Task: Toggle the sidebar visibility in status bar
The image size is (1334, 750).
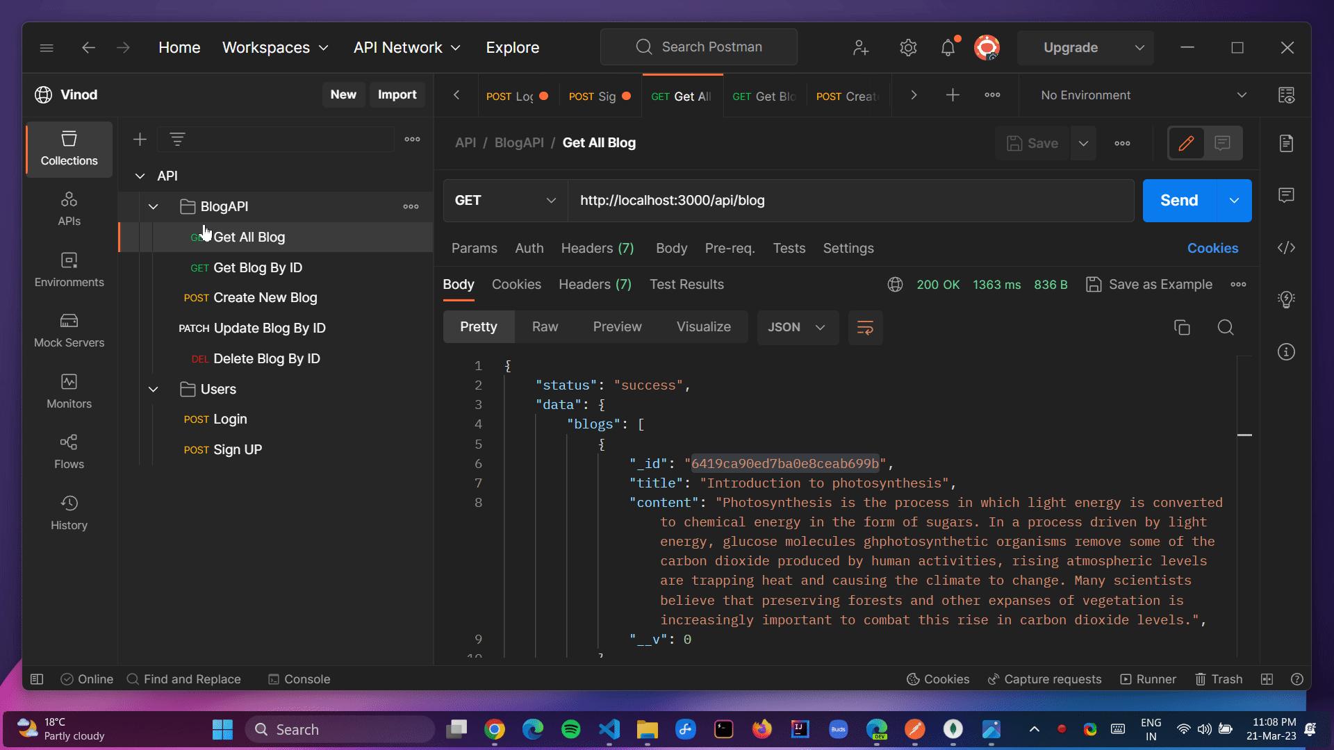Action: pos(37,679)
